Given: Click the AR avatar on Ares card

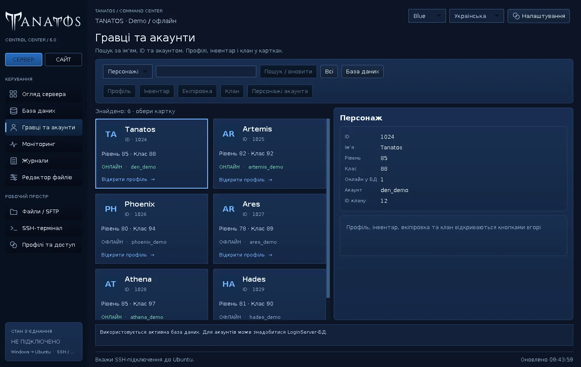Looking at the screenshot, I should (229, 209).
